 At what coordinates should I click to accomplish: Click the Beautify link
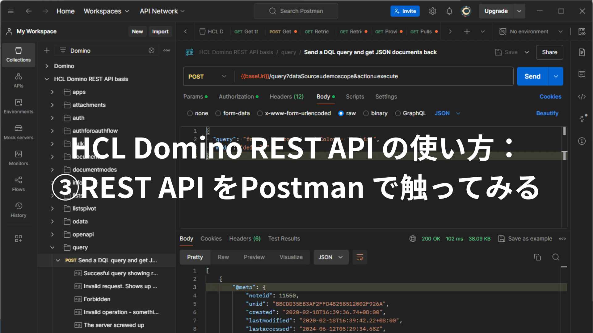coord(547,113)
